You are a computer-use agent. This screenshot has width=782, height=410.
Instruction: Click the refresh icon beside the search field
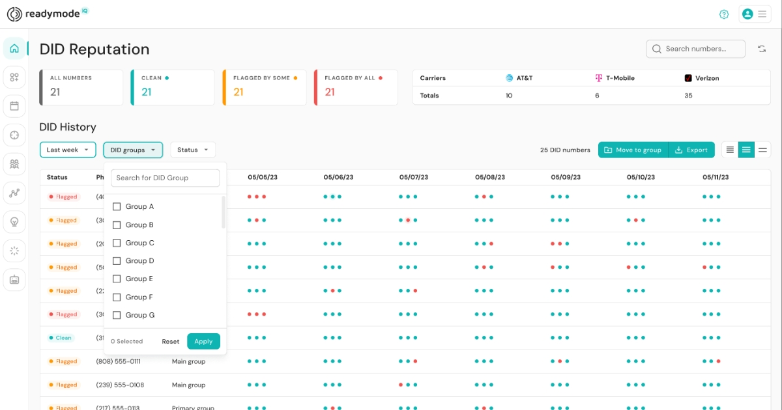click(762, 48)
